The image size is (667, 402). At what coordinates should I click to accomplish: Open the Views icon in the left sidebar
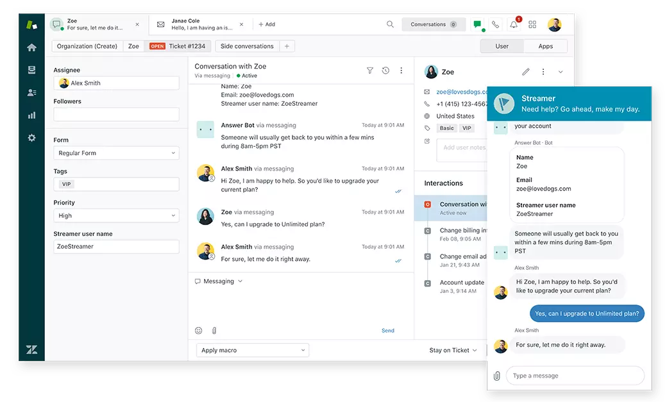tap(31, 71)
